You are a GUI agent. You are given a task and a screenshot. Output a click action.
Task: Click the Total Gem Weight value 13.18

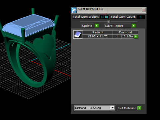pos(104,17)
